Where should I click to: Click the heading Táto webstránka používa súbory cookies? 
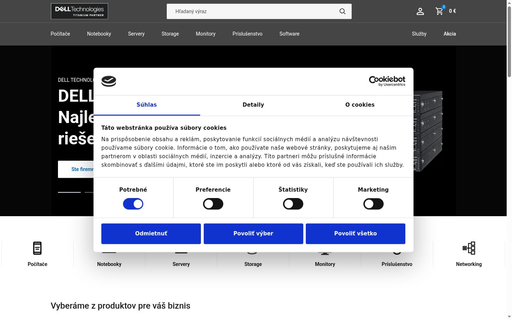164,128
